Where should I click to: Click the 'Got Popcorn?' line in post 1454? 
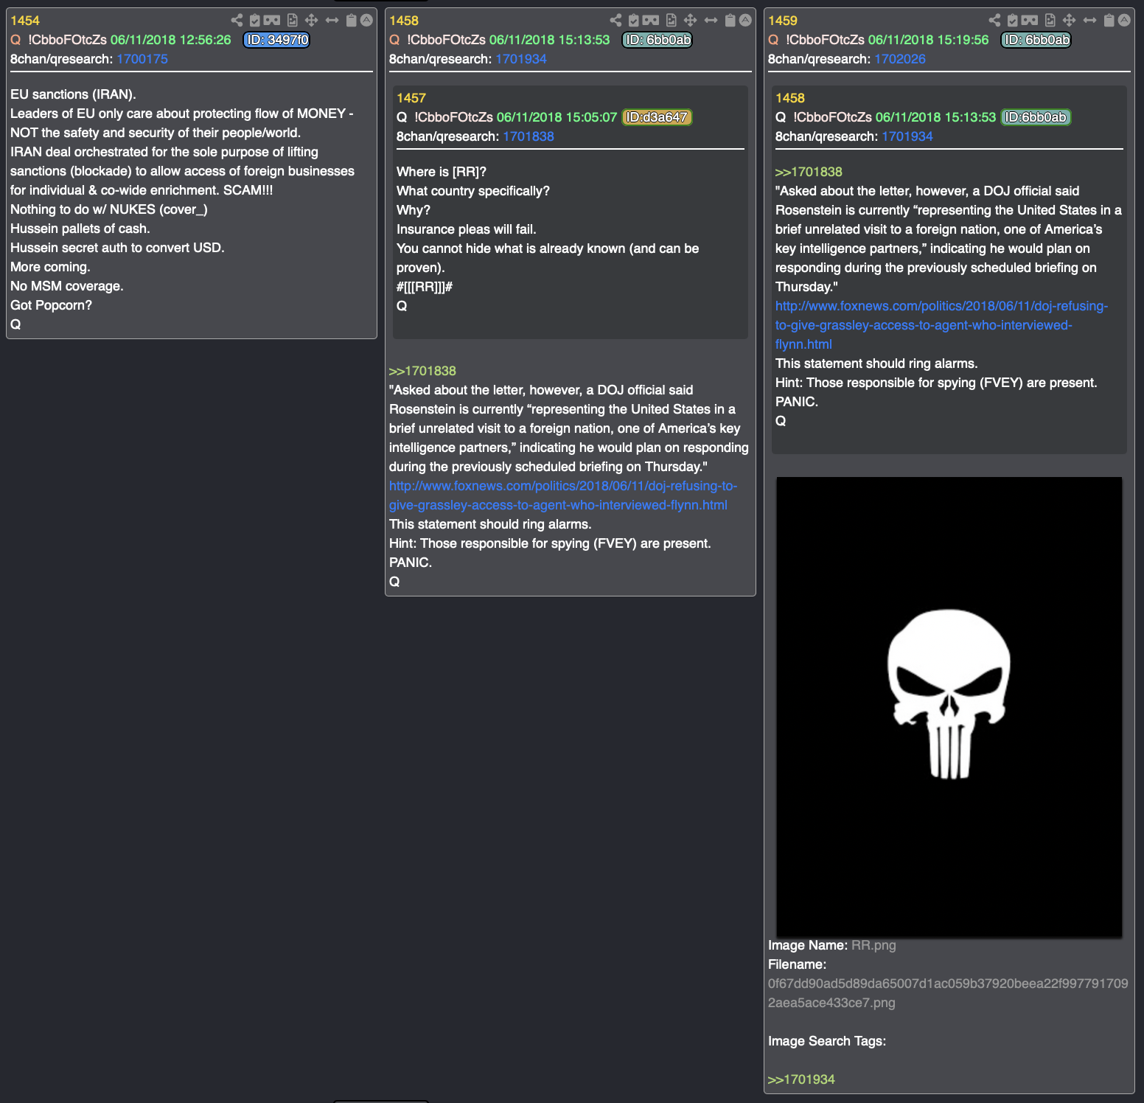pyautogui.click(x=51, y=305)
